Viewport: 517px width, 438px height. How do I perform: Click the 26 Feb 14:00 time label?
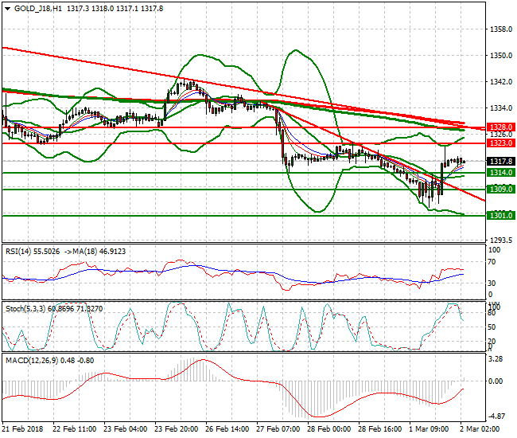tap(227, 429)
